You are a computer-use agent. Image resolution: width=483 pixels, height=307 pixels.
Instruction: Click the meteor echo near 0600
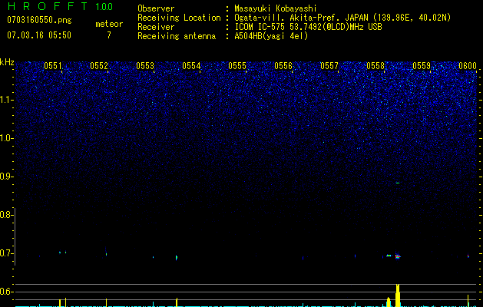pos(468,256)
